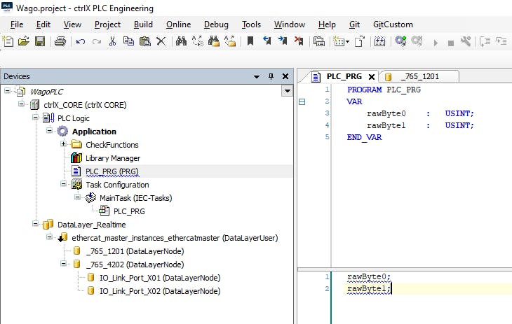The width and height of the screenshot is (512, 324).
Task: Click the Build (grid) toolbar icon
Action: [x=379, y=41]
